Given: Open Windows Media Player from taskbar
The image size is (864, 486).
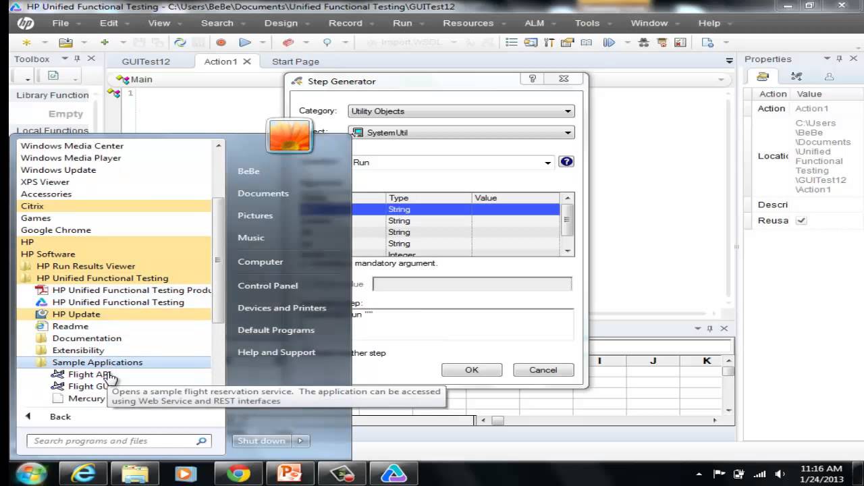Looking at the screenshot, I should (x=186, y=474).
